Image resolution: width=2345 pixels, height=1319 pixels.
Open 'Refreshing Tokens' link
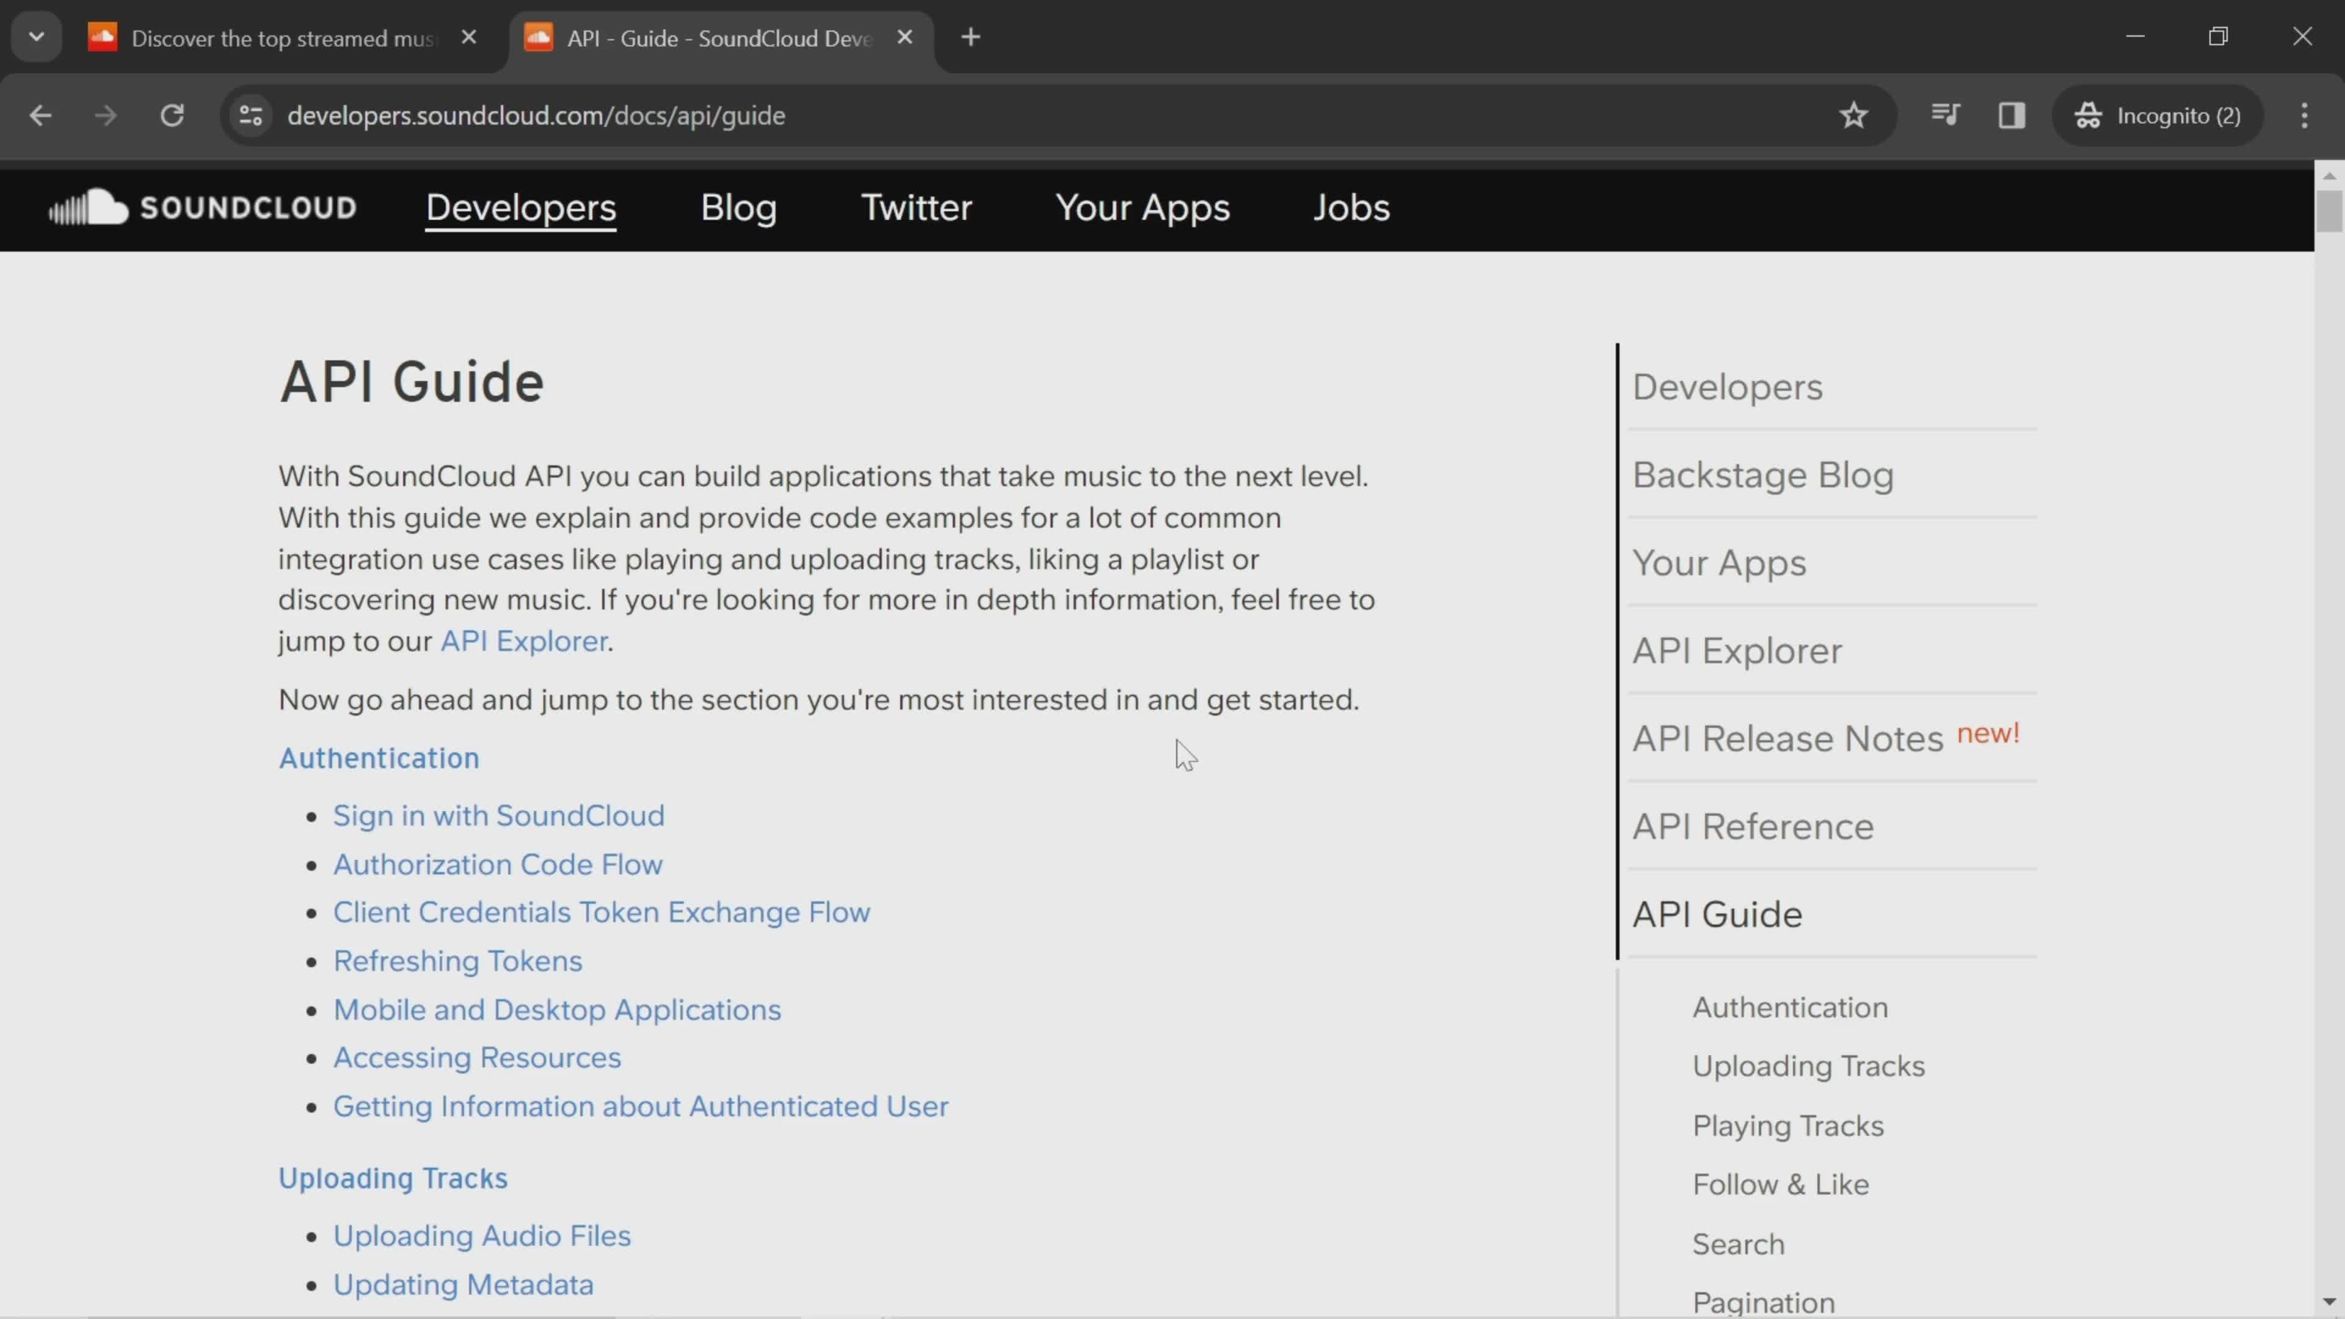457,961
